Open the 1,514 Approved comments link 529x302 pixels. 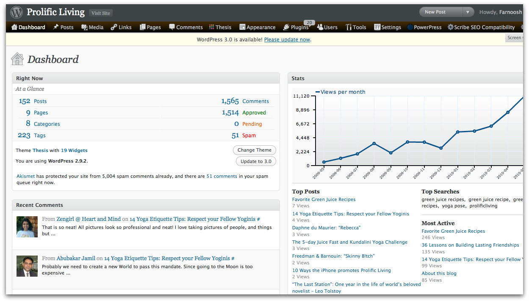[x=244, y=112]
